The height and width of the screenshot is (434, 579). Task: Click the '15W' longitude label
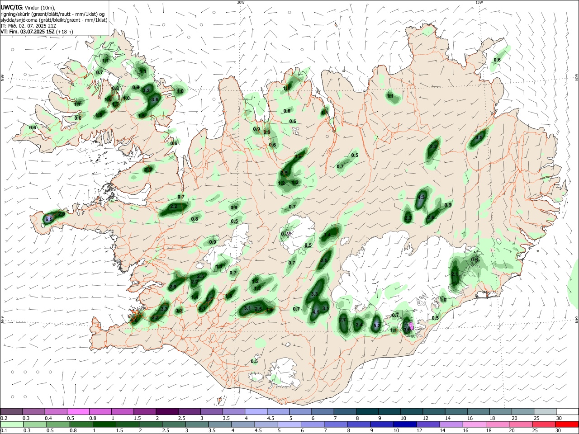pyautogui.click(x=479, y=2)
